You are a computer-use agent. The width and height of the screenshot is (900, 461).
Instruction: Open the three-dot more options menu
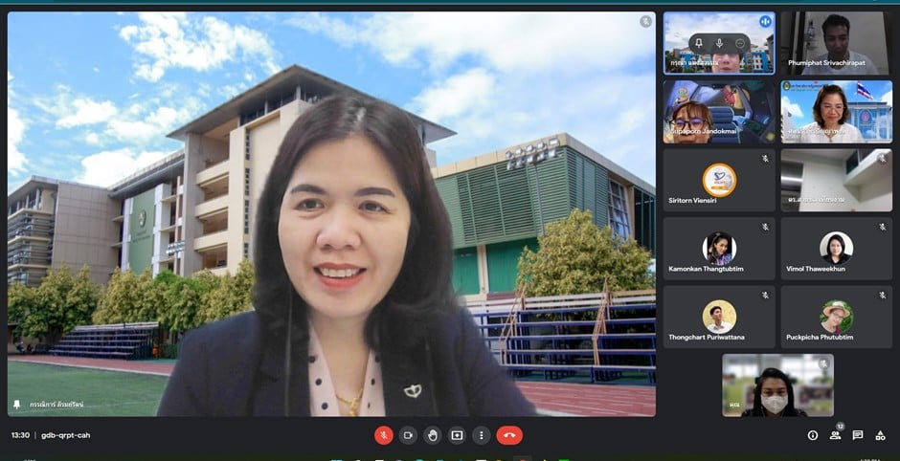click(481, 435)
